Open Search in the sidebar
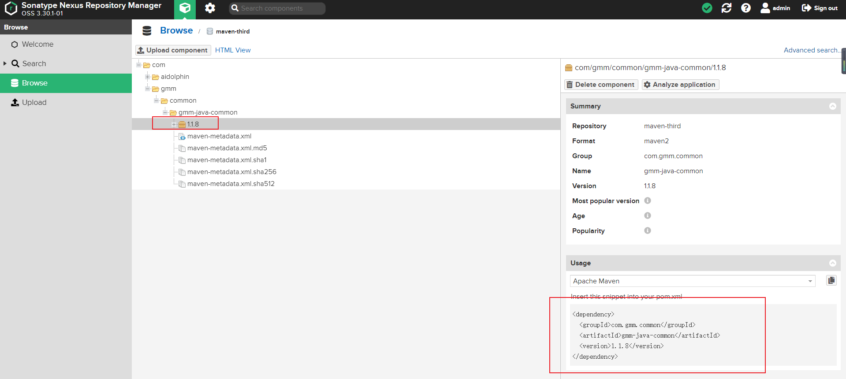The width and height of the screenshot is (846, 379). click(66, 64)
